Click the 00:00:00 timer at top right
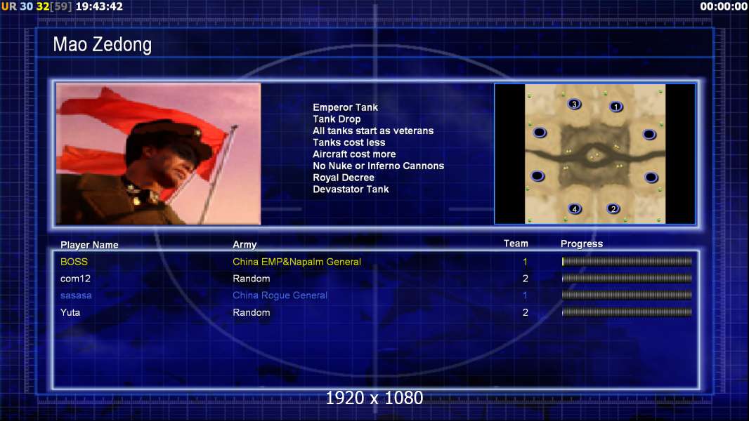 tap(723, 7)
